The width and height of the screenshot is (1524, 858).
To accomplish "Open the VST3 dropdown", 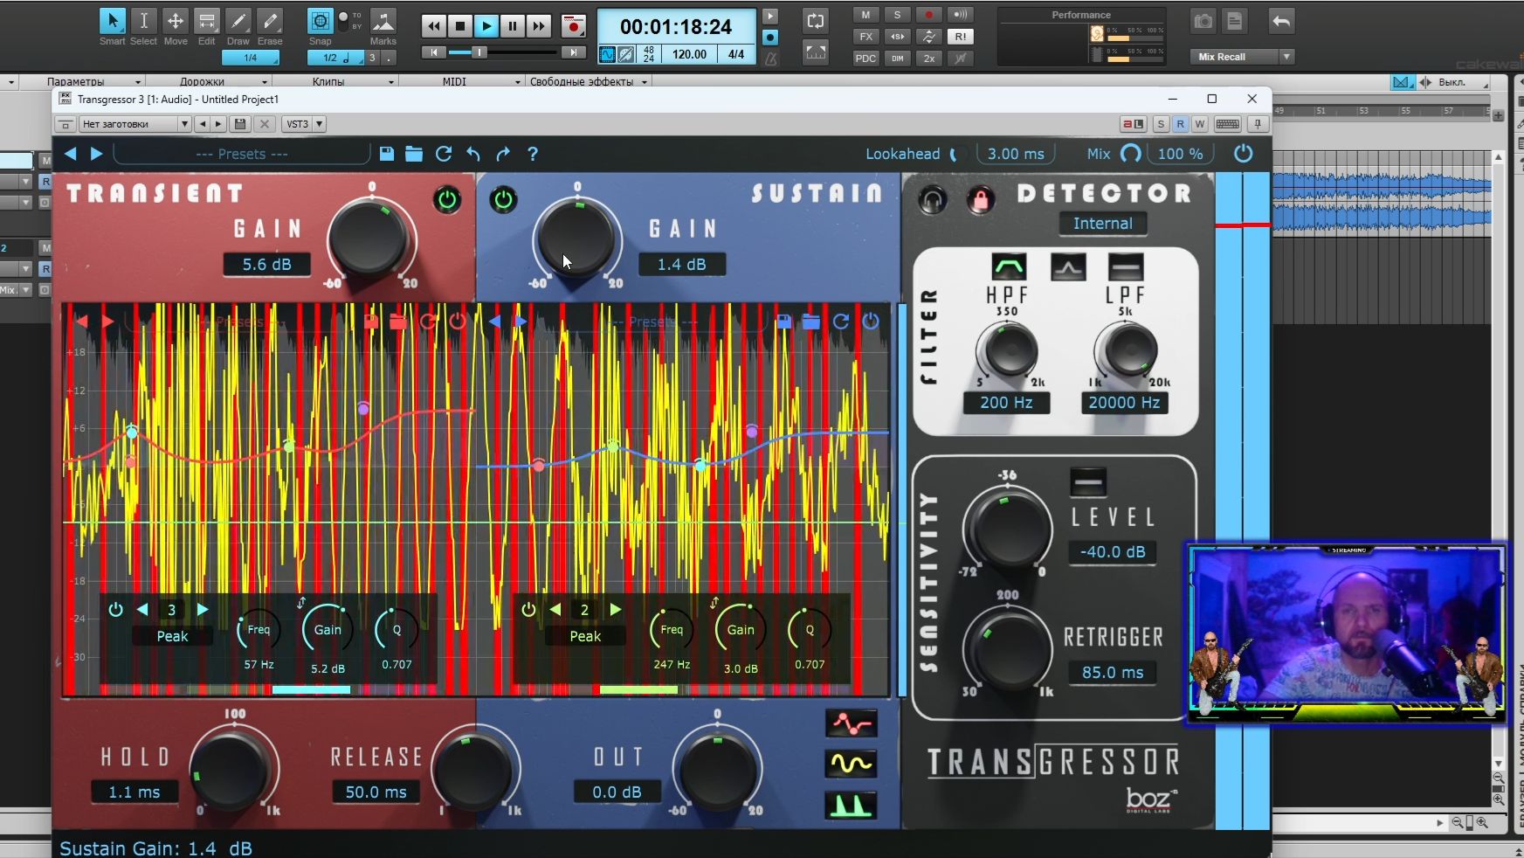I will pyautogui.click(x=305, y=124).
